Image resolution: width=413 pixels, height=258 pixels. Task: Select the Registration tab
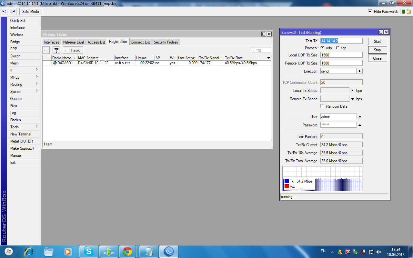[118, 42]
